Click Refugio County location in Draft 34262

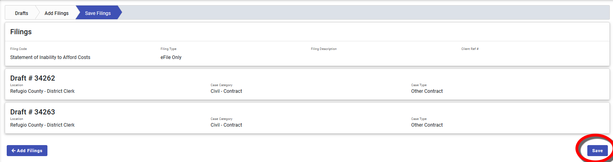click(x=42, y=91)
